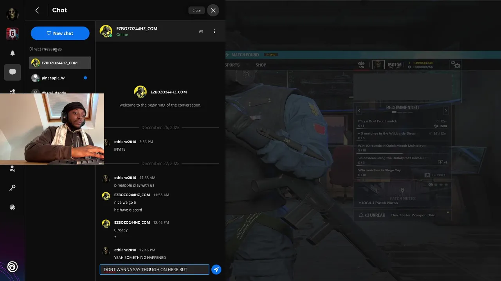
Task: Open account settings icon in sidebar
Action: pos(13,169)
